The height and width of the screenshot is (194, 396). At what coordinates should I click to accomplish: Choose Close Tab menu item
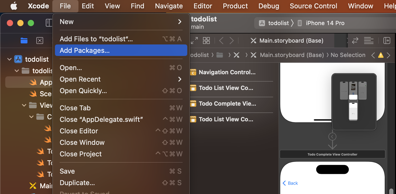(121, 108)
